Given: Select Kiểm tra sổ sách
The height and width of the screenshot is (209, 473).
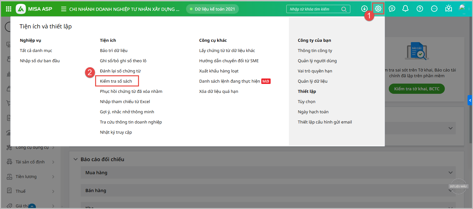Looking at the screenshot, I should pos(116,81).
